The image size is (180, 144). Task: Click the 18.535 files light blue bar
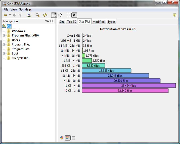coord(107,71)
